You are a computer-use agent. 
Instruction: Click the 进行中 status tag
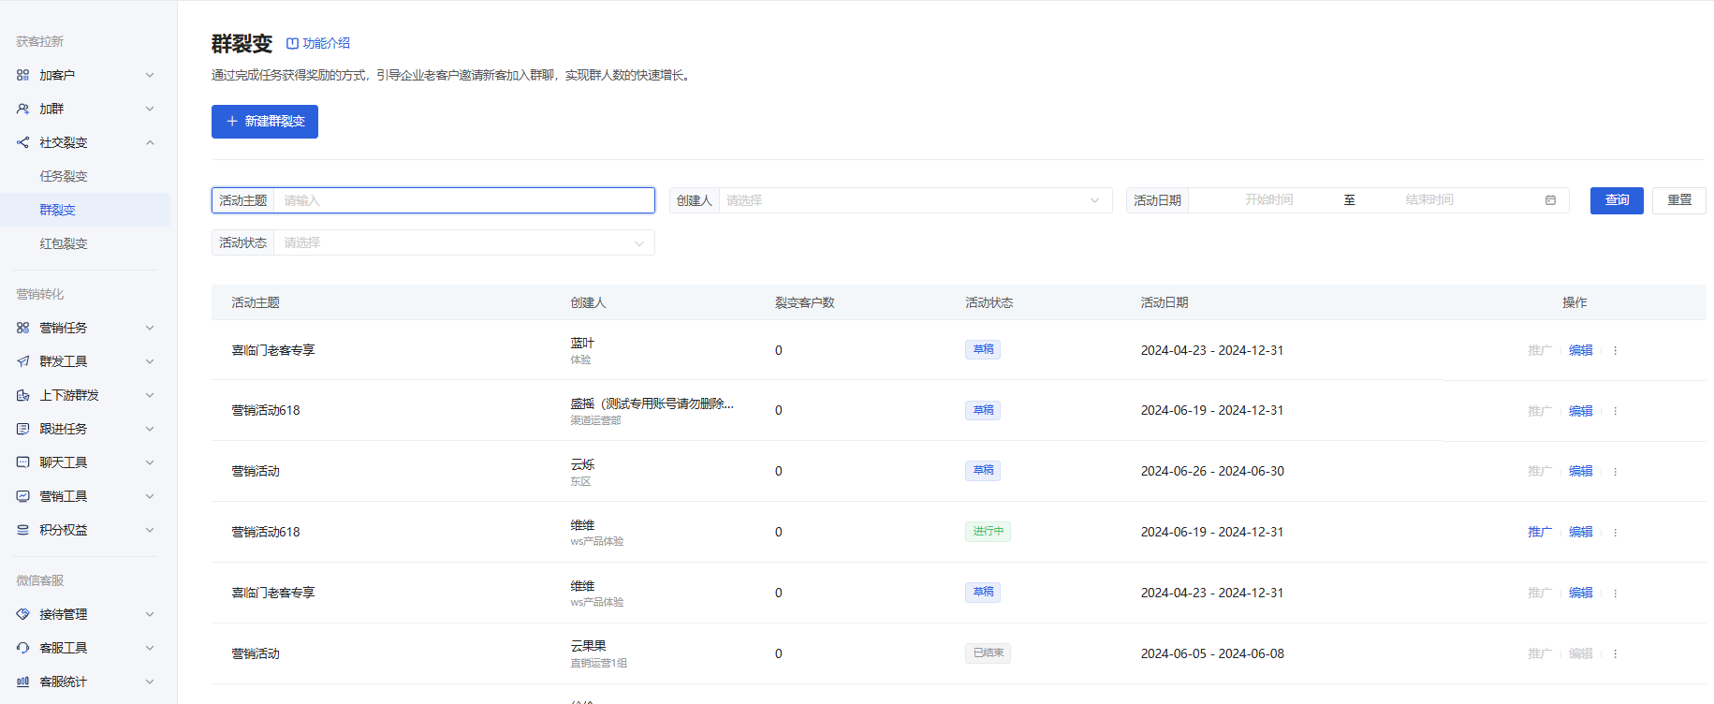pyautogui.click(x=988, y=532)
